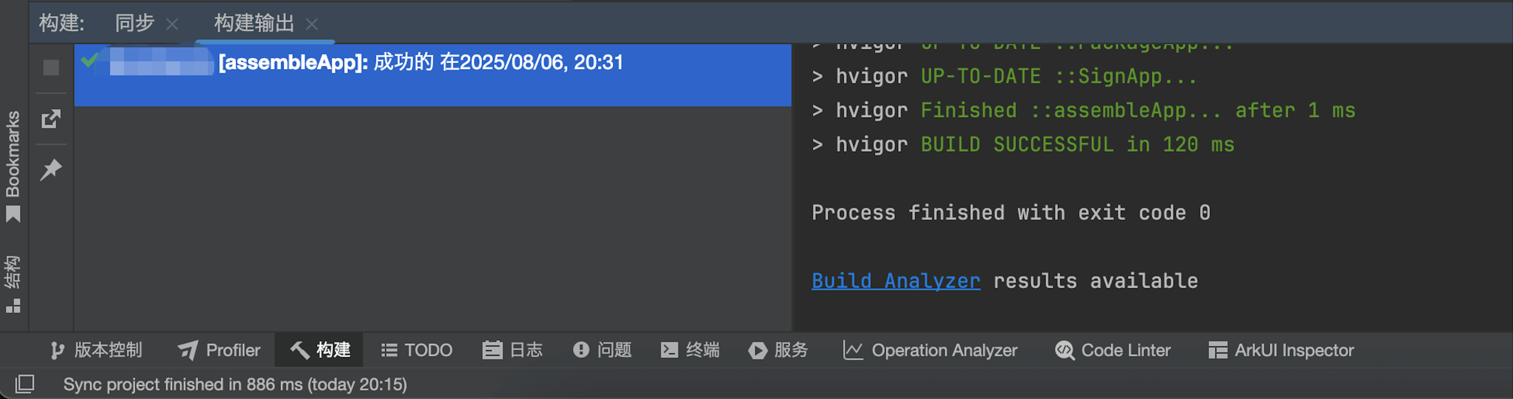The image size is (1513, 399).
Task: Click the tool windows square icon in status bar
Action: pos(25,384)
